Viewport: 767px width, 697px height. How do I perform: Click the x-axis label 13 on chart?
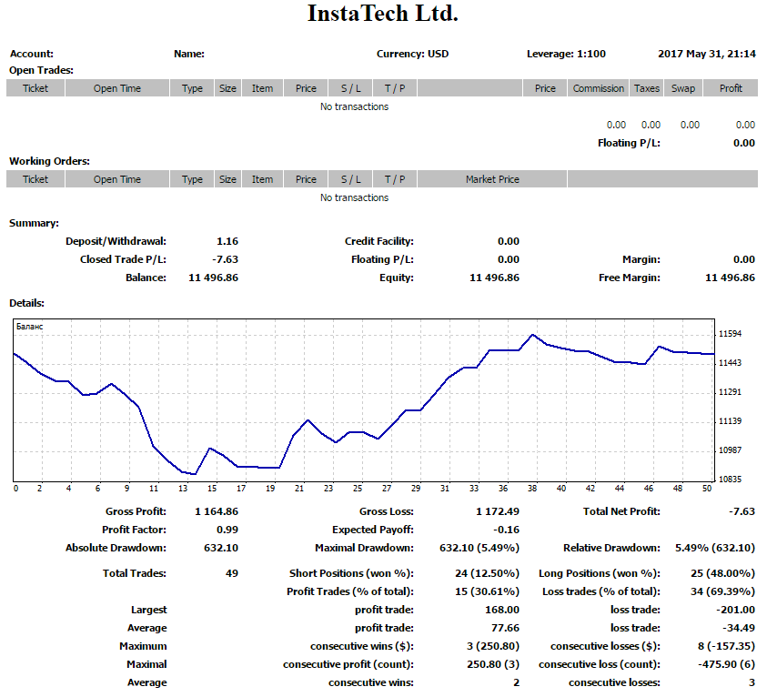(x=183, y=488)
